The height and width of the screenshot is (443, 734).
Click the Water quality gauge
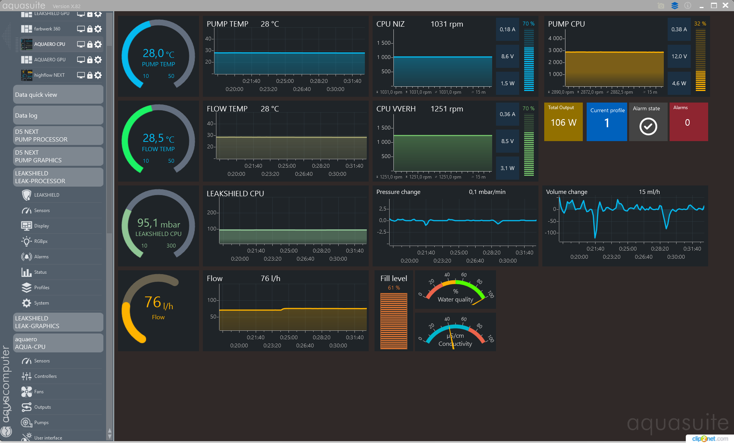tap(456, 290)
